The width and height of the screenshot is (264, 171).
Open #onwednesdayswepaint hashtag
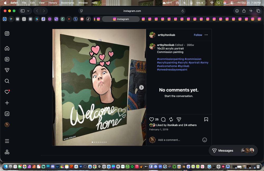pos(172,70)
